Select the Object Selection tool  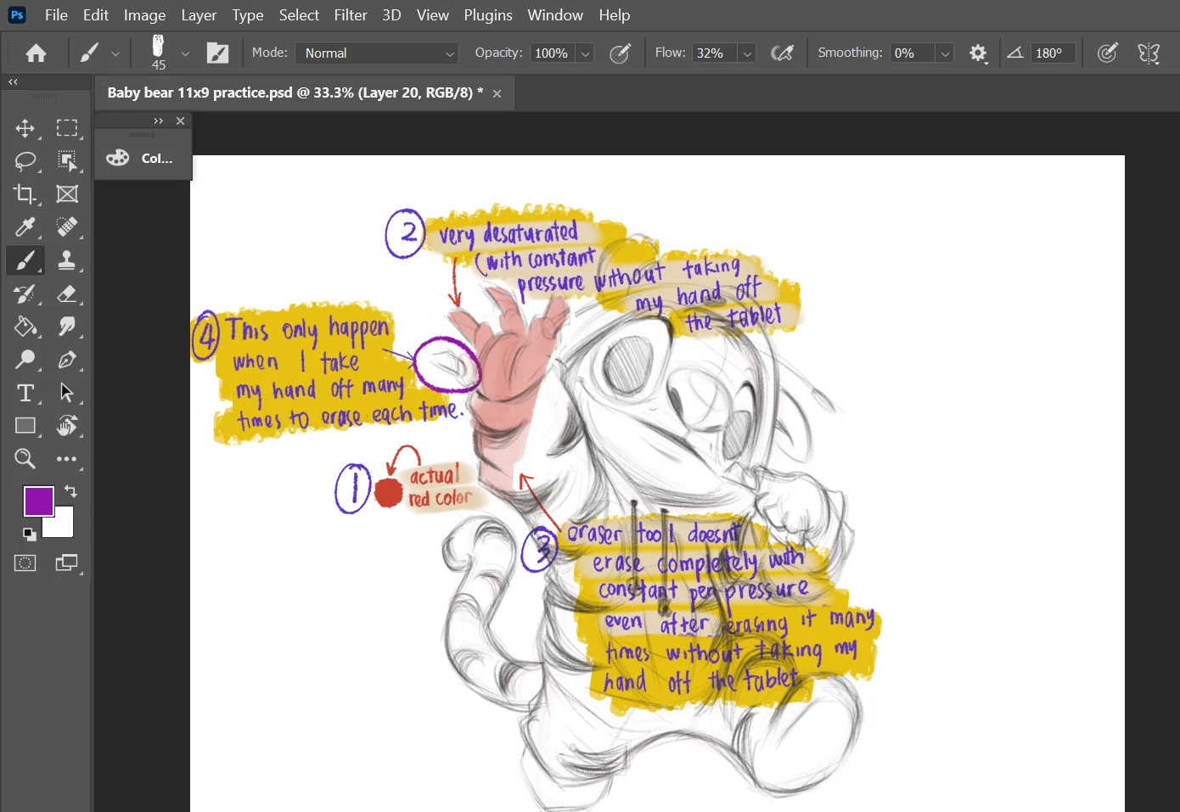click(67, 161)
